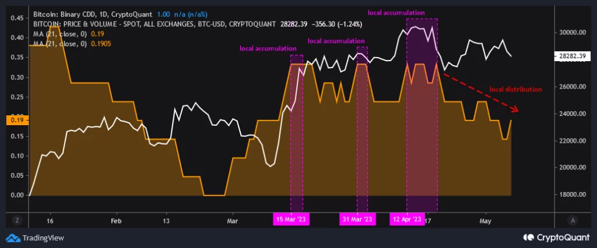The image size is (597, 248).
Task: Click the May label on time axis
Action: click(485, 221)
